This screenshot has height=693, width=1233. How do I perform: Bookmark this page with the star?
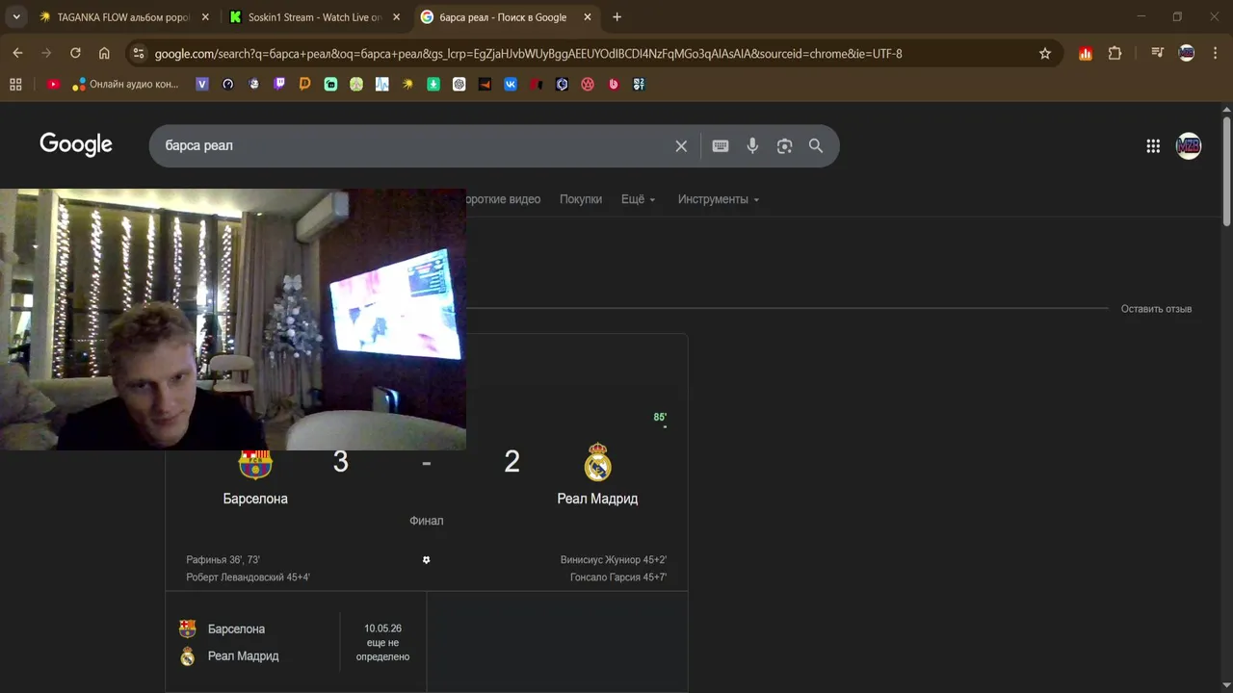pos(1045,53)
